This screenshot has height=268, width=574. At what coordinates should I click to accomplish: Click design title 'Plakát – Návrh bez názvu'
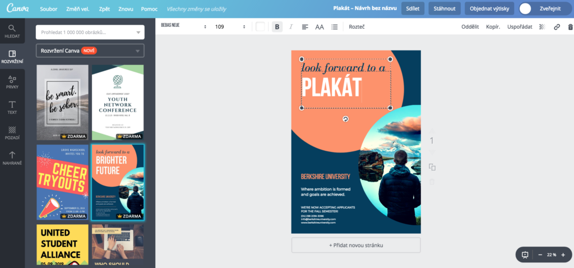click(x=365, y=8)
